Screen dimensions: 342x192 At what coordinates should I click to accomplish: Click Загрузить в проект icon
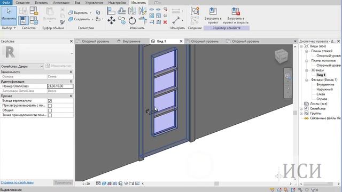213,15
